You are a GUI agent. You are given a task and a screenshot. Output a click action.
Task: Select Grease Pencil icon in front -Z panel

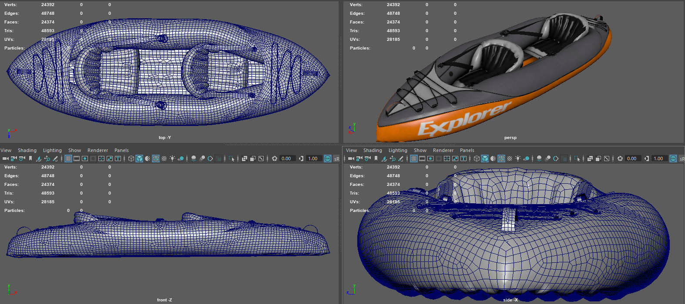coord(55,159)
